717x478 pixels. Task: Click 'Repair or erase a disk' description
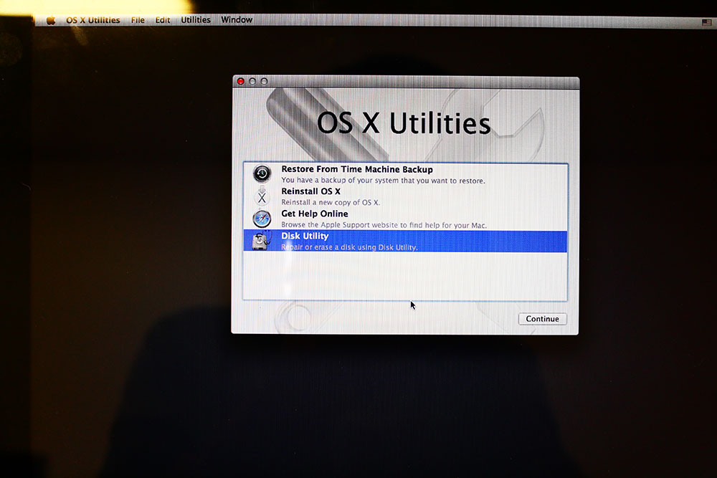[x=349, y=247]
